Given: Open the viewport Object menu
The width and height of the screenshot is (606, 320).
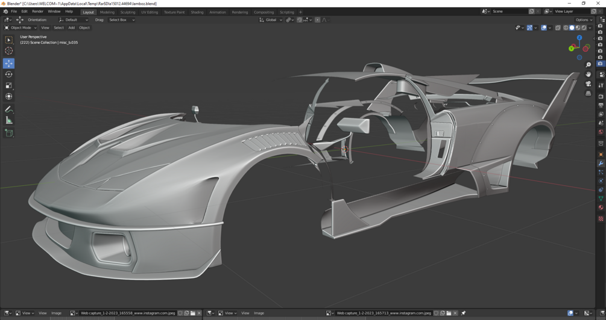Looking at the screenshot, I should pos(84,28).
